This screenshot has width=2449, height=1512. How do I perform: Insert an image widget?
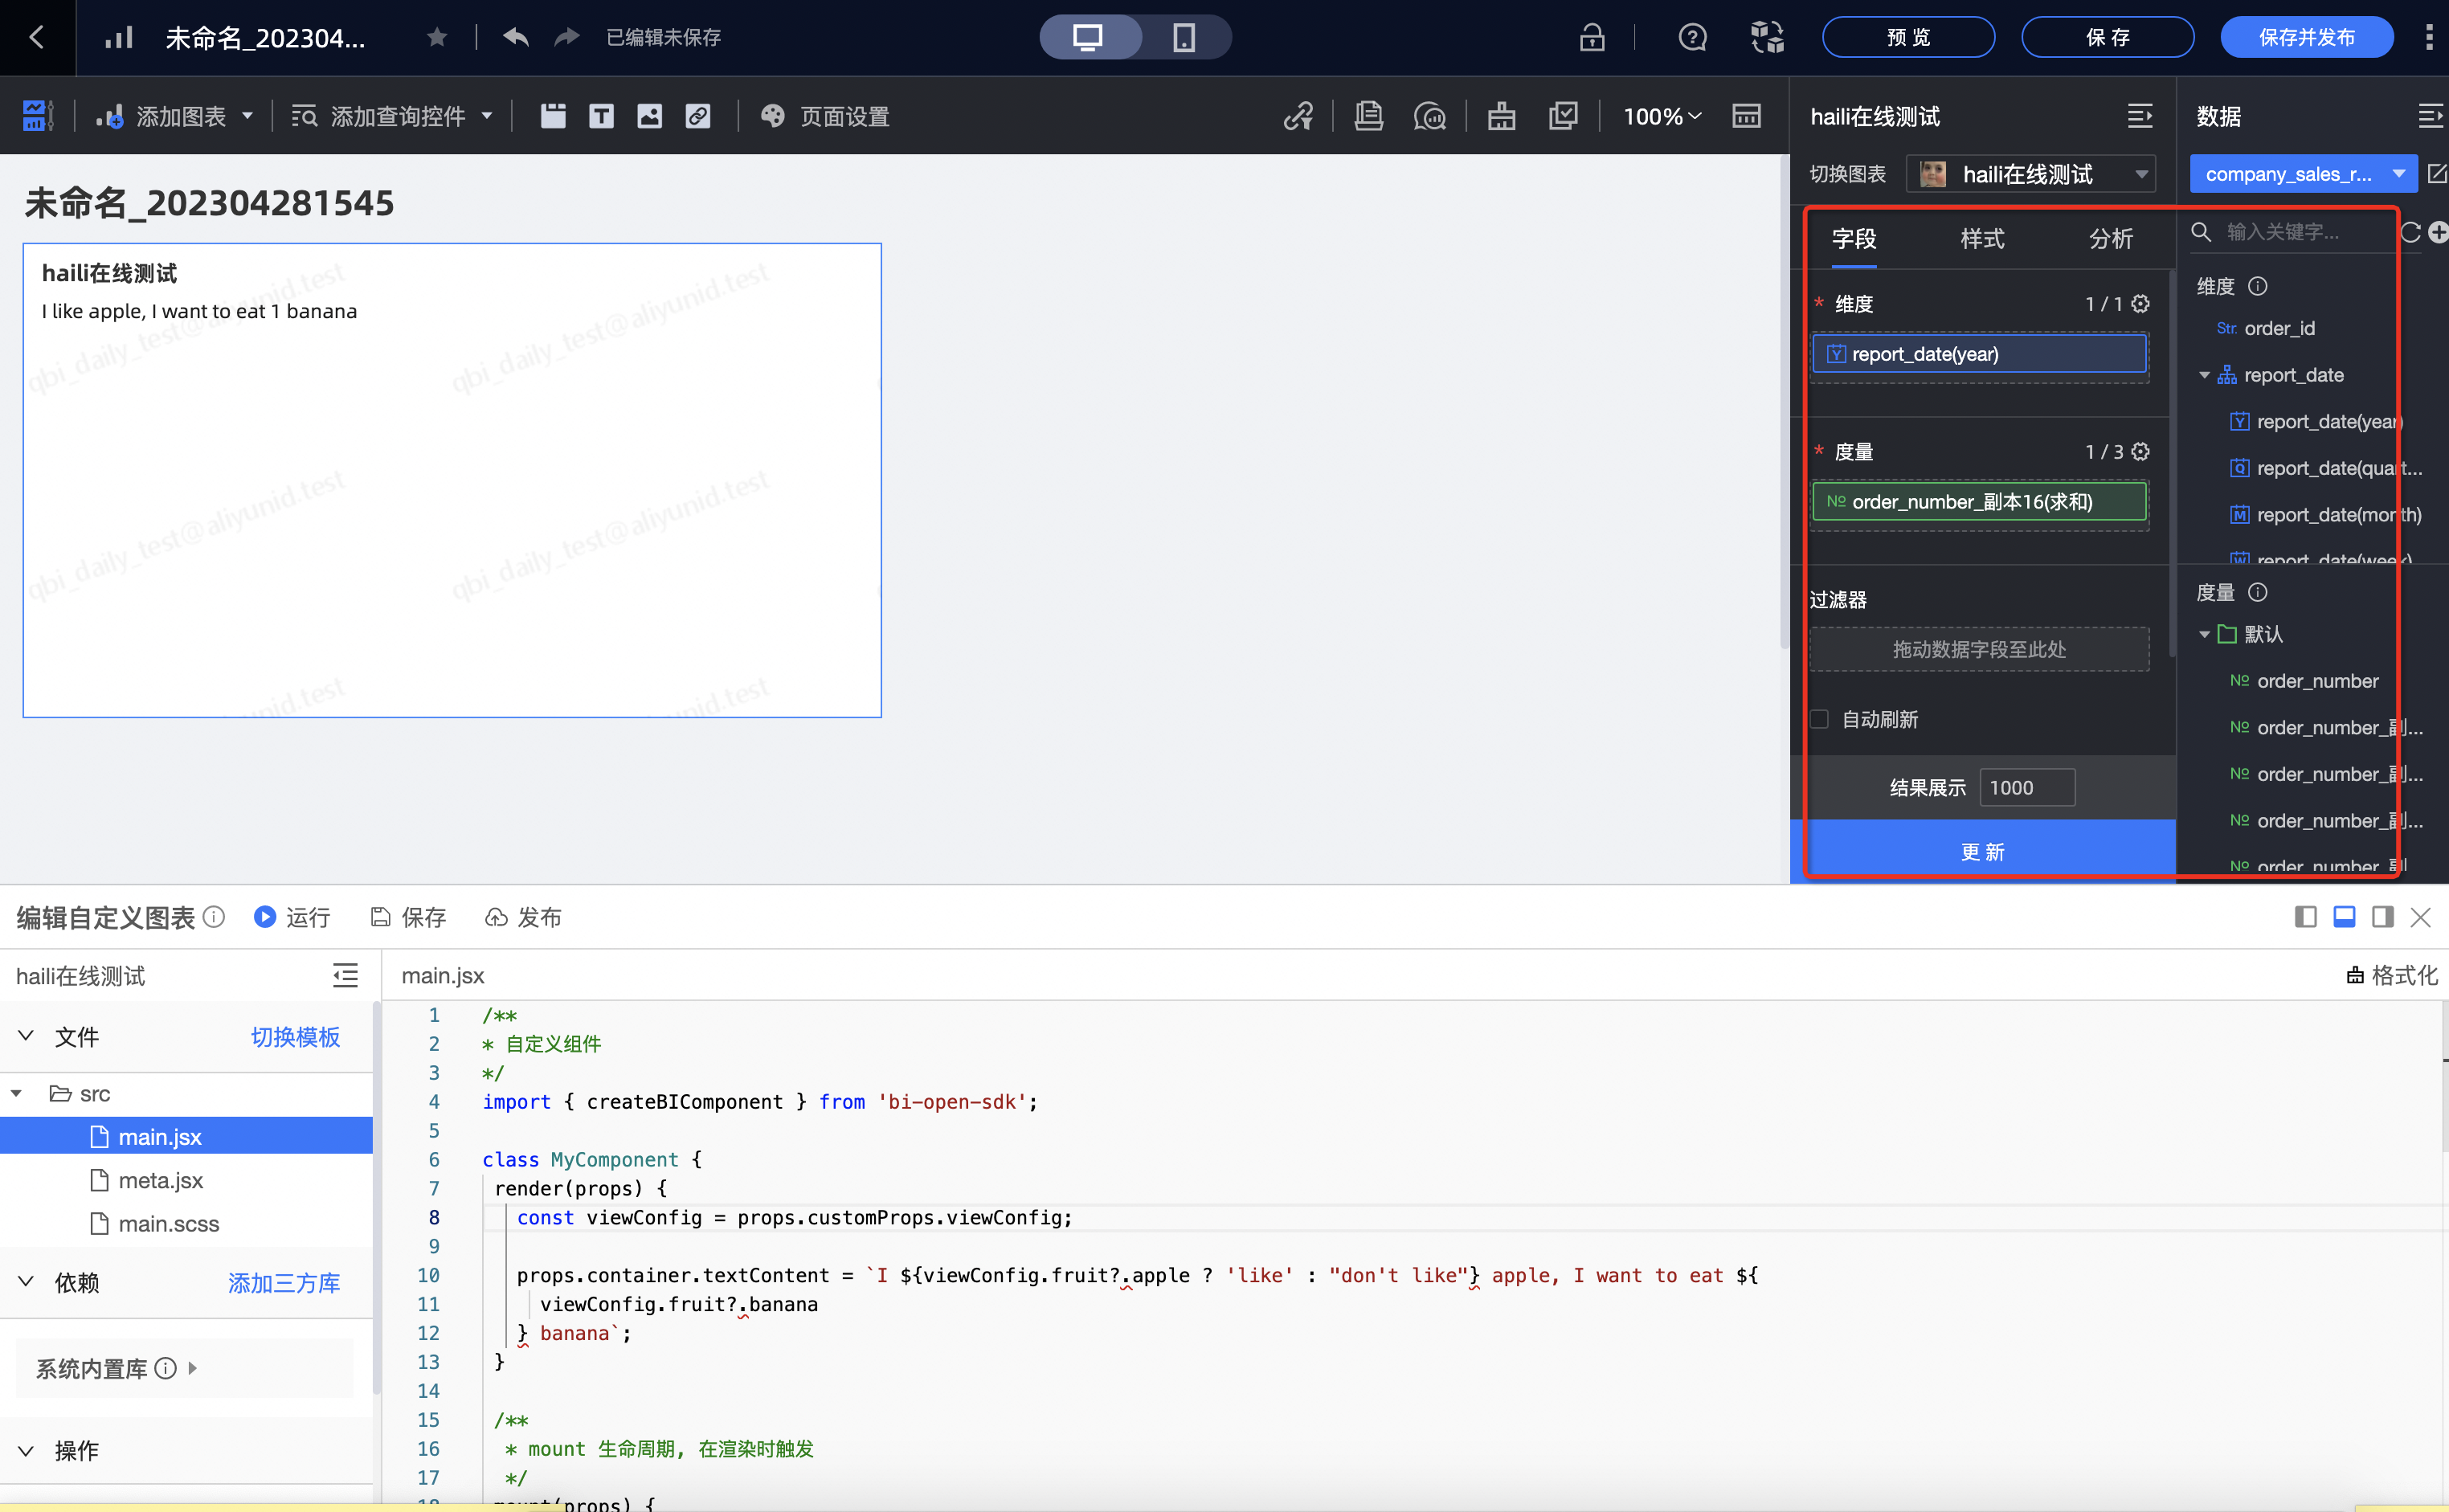(x=649, y=116)
